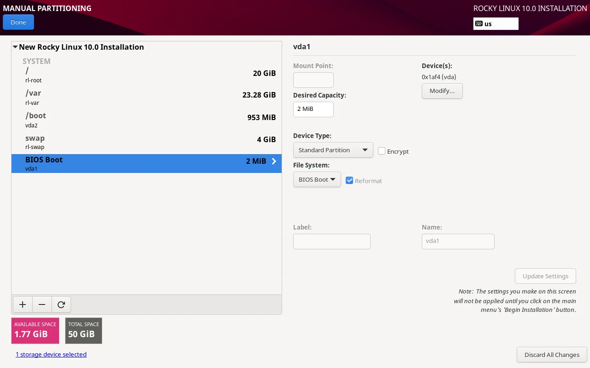The height and width of the screenshot is (368, 590).
Task: Collapse New Rocky Linux 10.0 Installation tree
Action: 15,47
